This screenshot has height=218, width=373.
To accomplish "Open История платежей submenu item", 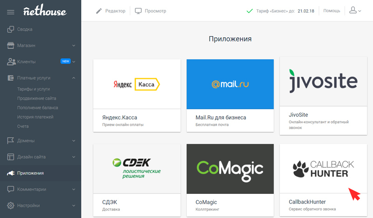I will (x=35, y=117).
